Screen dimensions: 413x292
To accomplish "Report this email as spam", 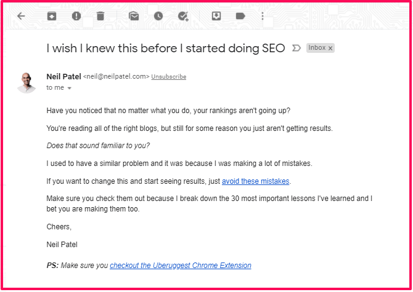I will pyautogui.click(x=76, y=17).
